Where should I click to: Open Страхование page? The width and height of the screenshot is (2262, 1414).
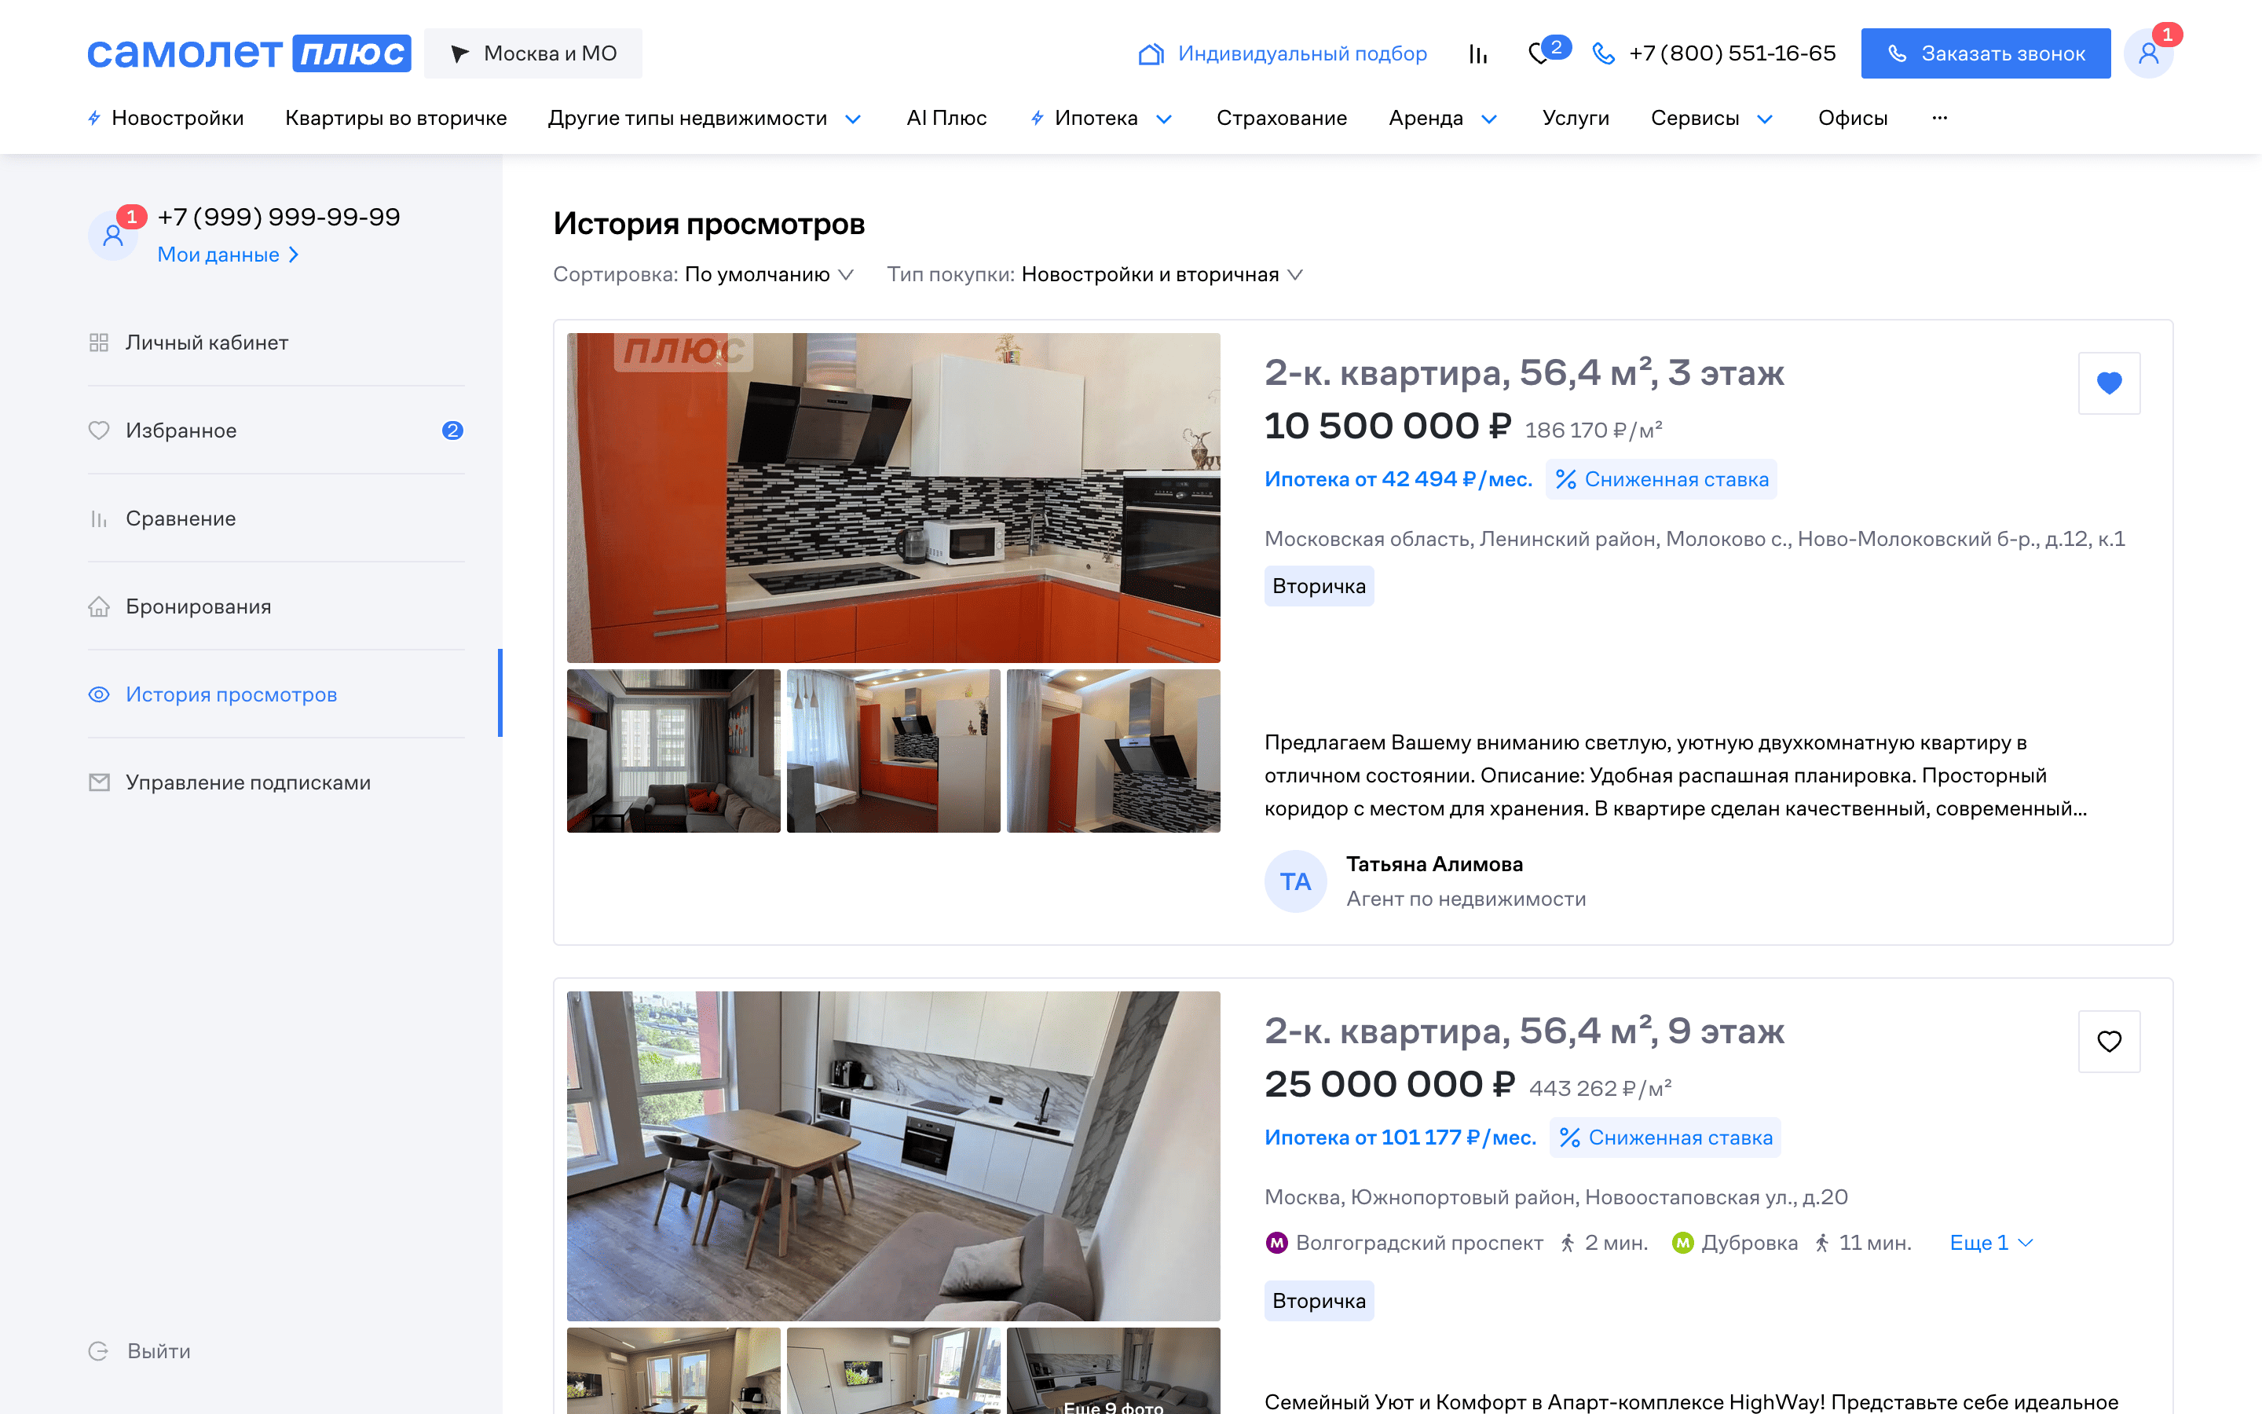point(1282,118)
